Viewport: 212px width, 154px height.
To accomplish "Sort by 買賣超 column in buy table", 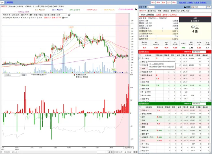I will [x=166, y=55].
